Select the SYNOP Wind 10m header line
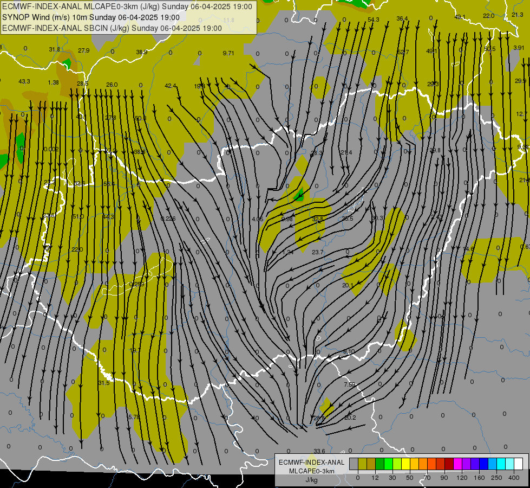The width and height of the screenshot is (530, 488). coord(91,17)
